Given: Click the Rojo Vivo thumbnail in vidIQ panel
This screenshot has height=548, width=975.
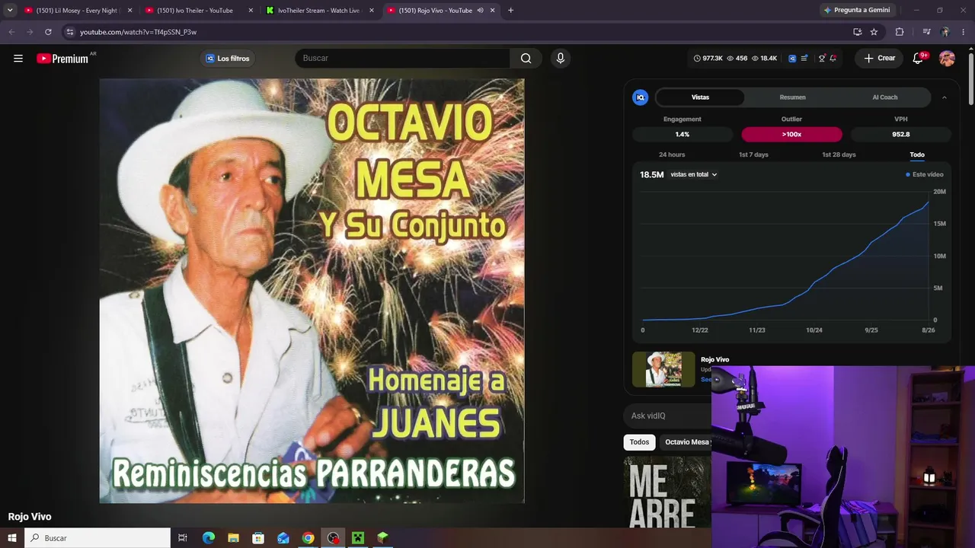Looking at the screenshot, I should [663, 369].
